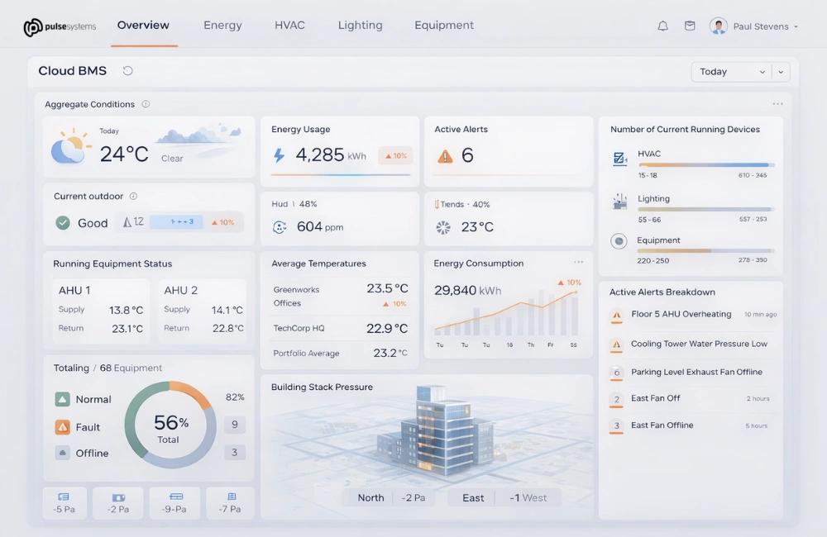Toggle the green Good status checkmark

(x=62, y=222)
